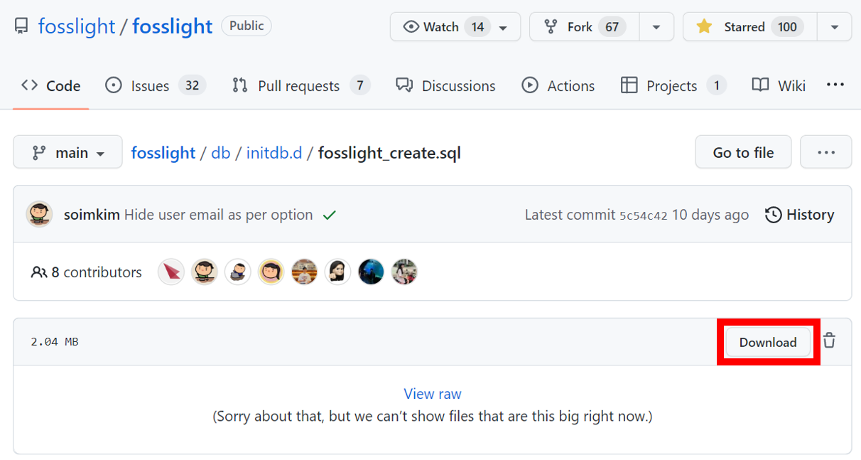Screen dimensions: 861x460
Task: Click the Pull requests count badge 7
Action: click(x=360, y=86)
